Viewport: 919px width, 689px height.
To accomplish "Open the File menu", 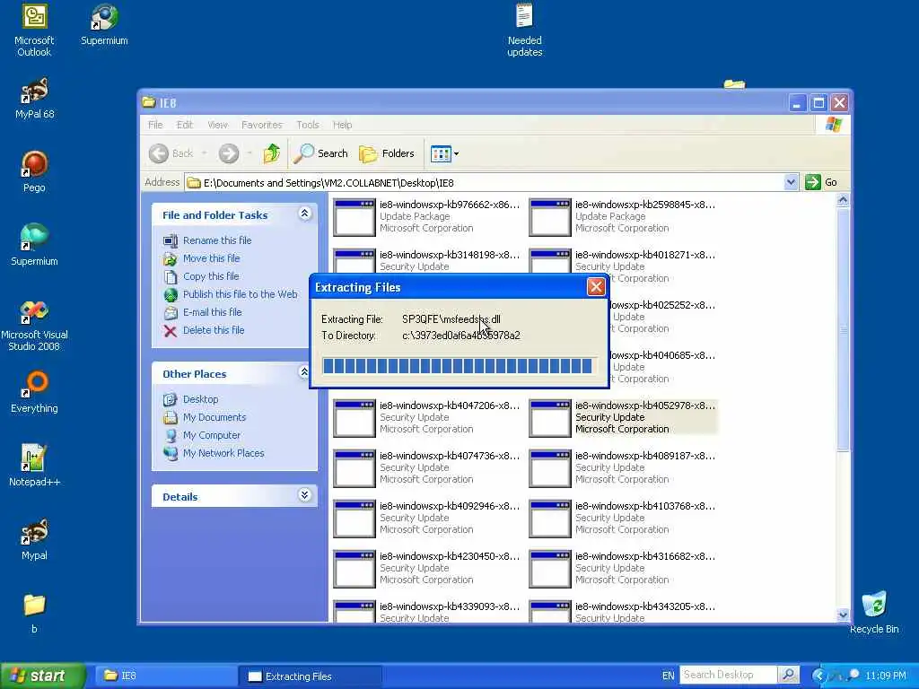I will (155, 125).
